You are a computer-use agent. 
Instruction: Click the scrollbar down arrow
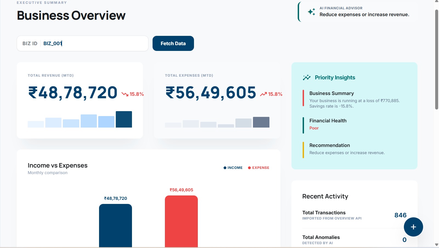click(x=437, y=245)
